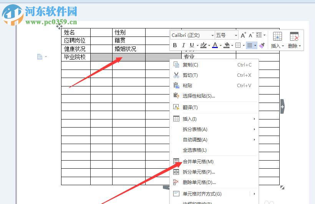This screenshot has height=204, width=315.
Task: Click the add column plus handle
Action: tap(282, 106)
